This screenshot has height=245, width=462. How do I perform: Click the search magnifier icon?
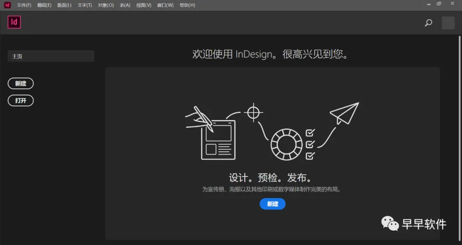tap(428, 23)
